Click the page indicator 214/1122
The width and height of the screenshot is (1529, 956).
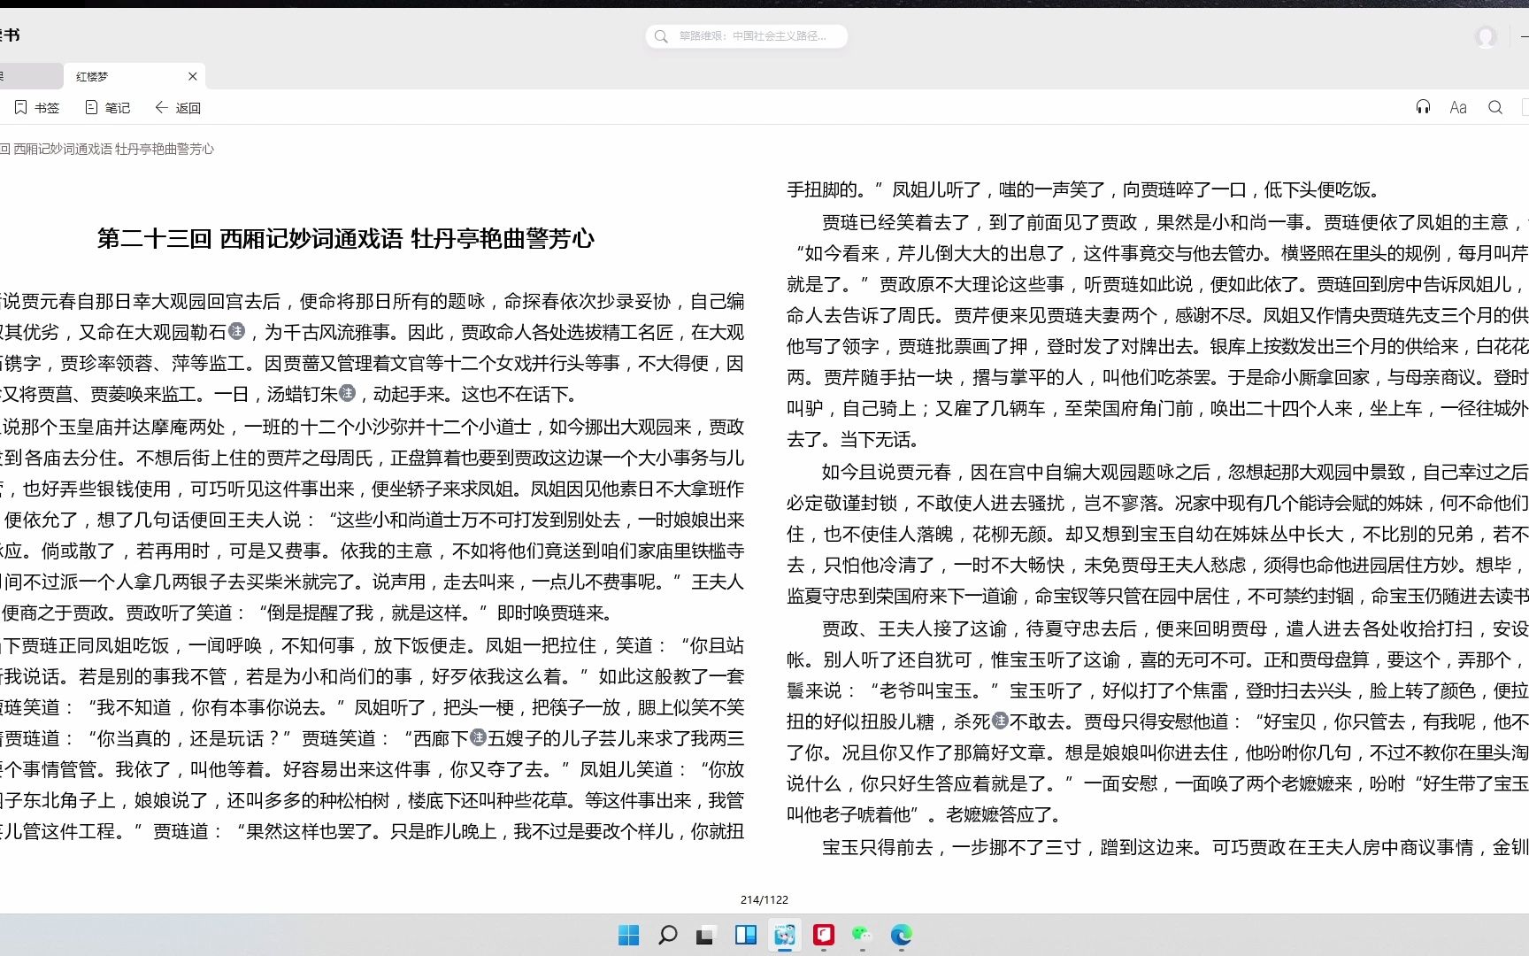(764, 899)
